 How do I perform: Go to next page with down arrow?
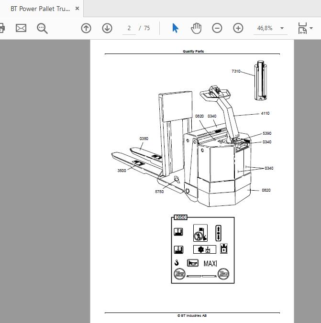tap(107, 28)
